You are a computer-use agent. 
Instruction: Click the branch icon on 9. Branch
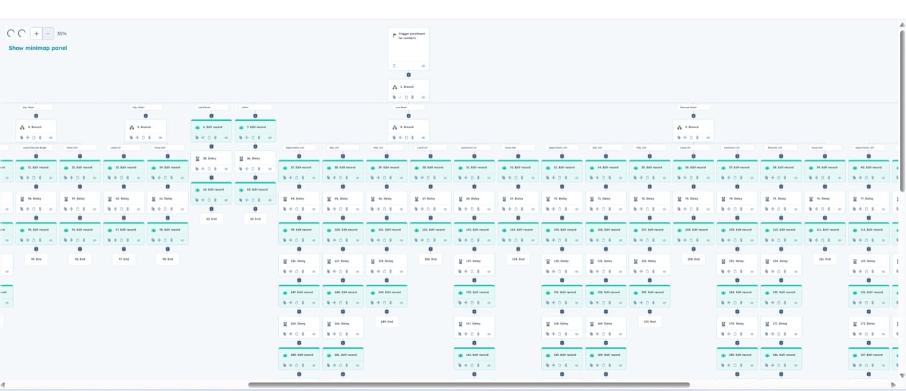[679, 127]
